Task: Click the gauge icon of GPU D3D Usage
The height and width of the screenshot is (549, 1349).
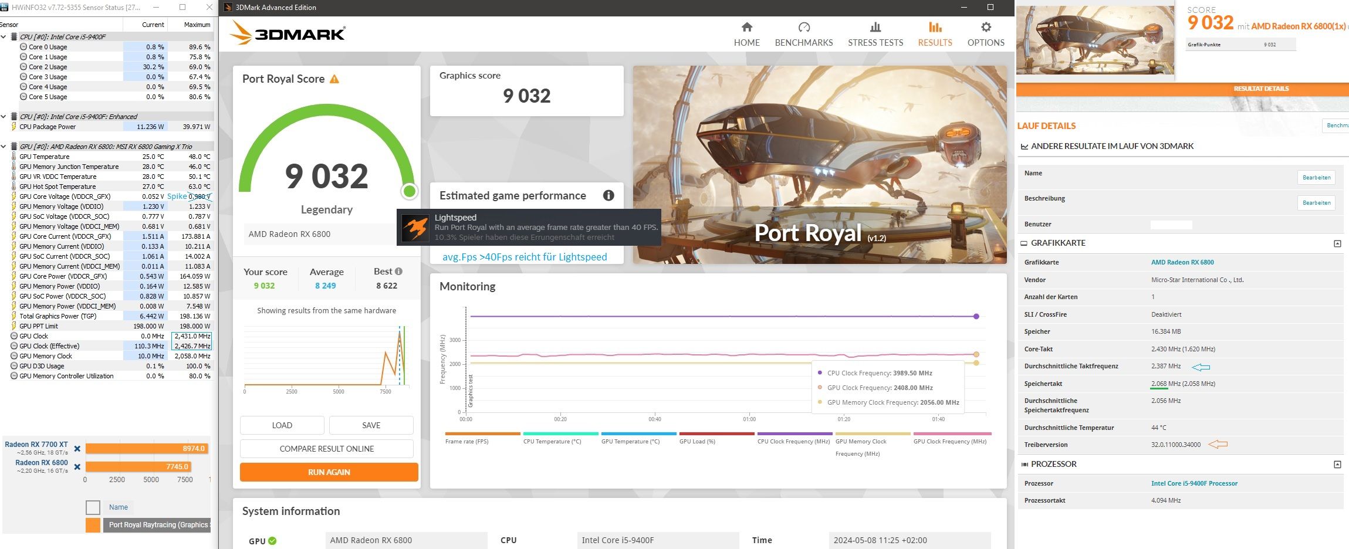Action: pos(14,366)
